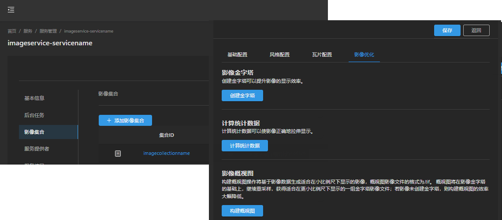Click 构建概视图 button

242,211
